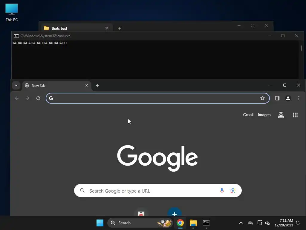Image resolution: width=306 pixels, height=230 pixels.
Task: Close the 'thats bad' Explorer tab
Action: pos(107,28)
